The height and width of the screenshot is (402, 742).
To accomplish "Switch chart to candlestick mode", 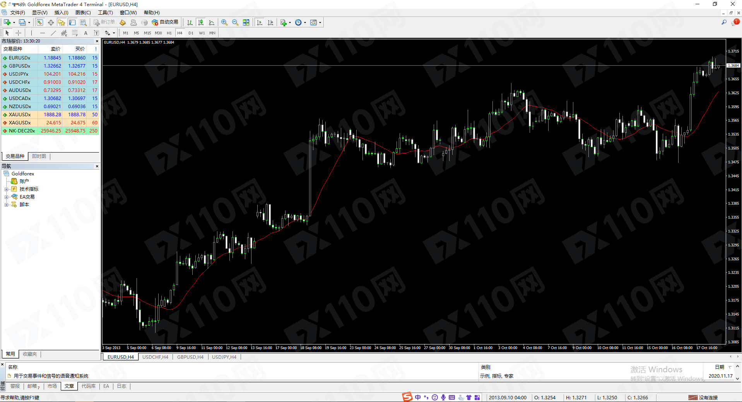I will click(x=201, y=22).
